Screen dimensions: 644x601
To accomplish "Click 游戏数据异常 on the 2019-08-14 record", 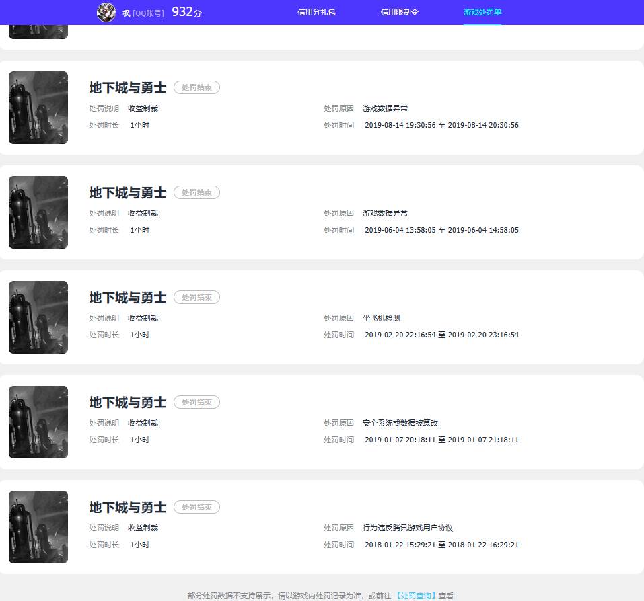I will (385, 108).
